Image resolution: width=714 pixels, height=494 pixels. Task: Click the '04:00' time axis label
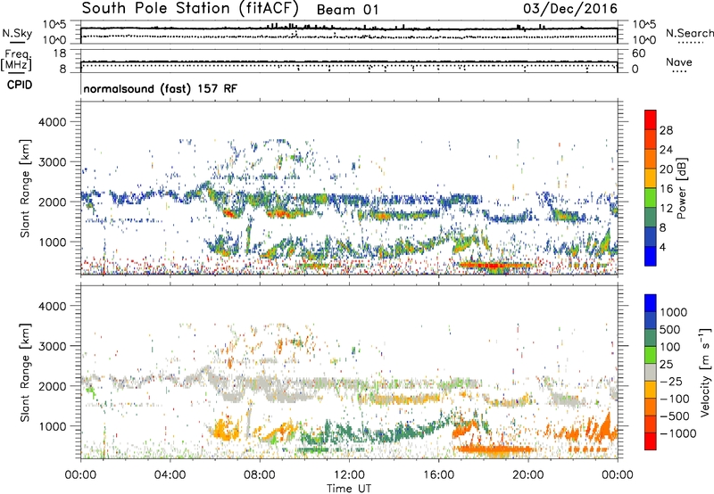(170, 475)
